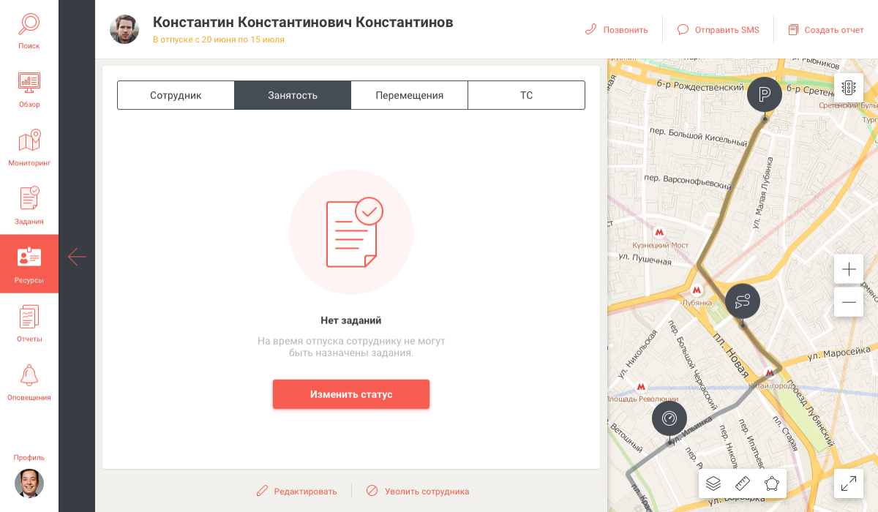
Task: Select the Занятость tab
Action: [x=293, y=95]
